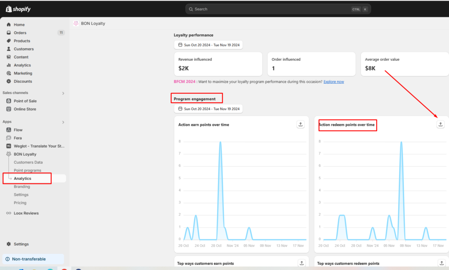Viewport: 449px width, 270px height.
Task: Expand the Sales channels section chevron
Action: (x=63, y=93)
